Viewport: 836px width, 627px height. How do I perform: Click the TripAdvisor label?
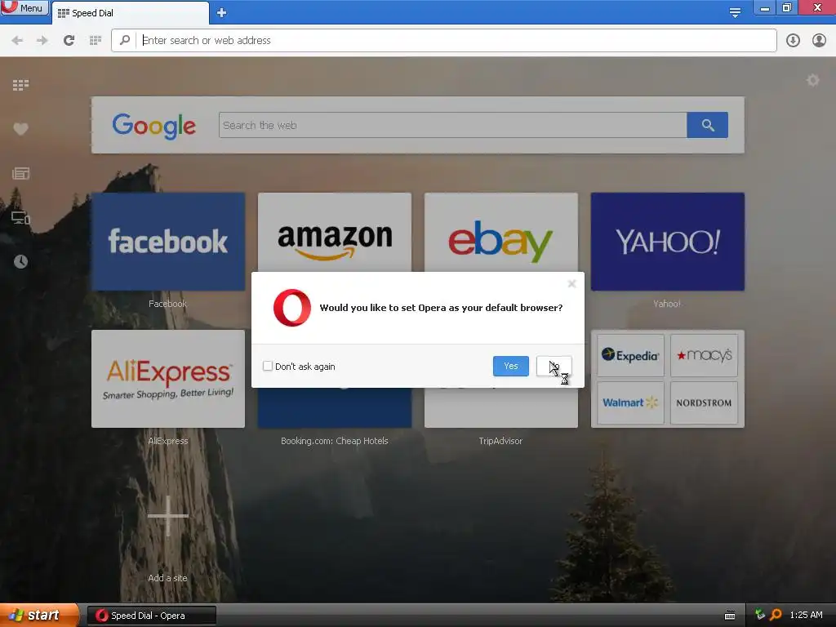(x=500, y=441)
